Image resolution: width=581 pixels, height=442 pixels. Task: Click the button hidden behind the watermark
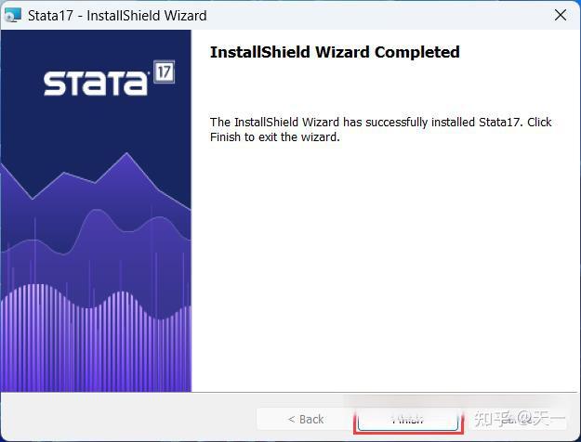(x=517, y=419)
